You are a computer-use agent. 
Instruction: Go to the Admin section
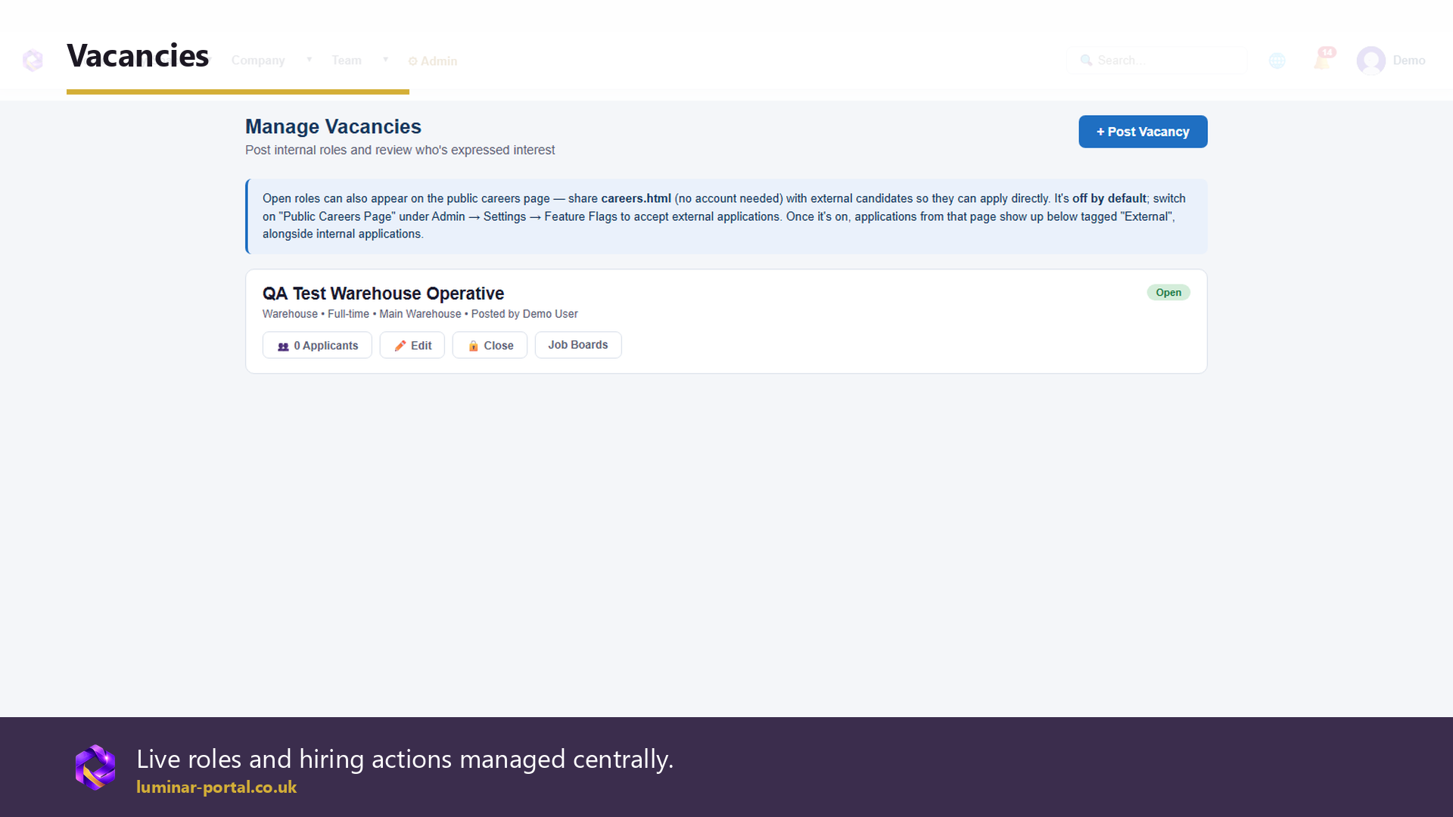click(x=433, y=61)
